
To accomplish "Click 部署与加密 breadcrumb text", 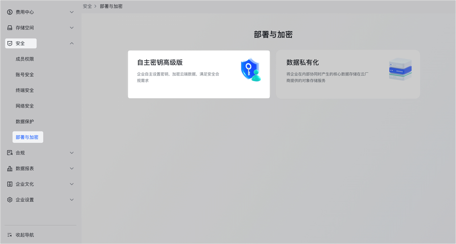I will coord(111,6).
